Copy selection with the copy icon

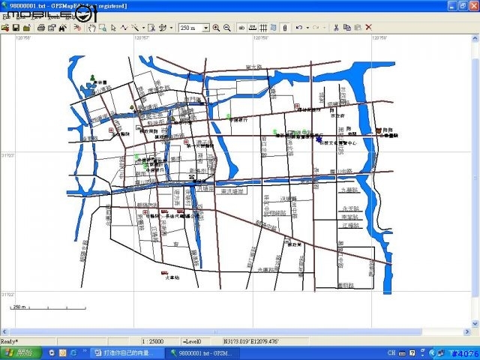click(x=346, y=28)
